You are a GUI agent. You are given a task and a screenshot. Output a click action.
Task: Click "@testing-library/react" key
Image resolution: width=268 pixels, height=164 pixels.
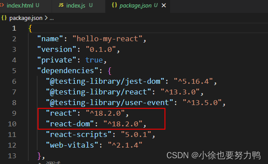click(98, 92)
